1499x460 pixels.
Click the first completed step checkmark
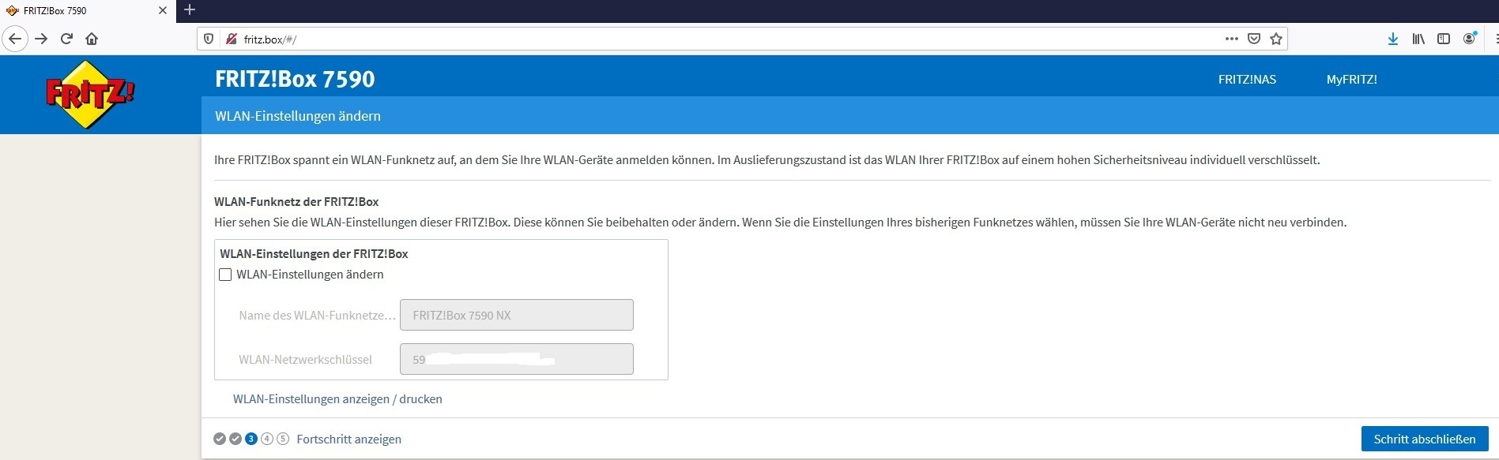pos(220,439)
